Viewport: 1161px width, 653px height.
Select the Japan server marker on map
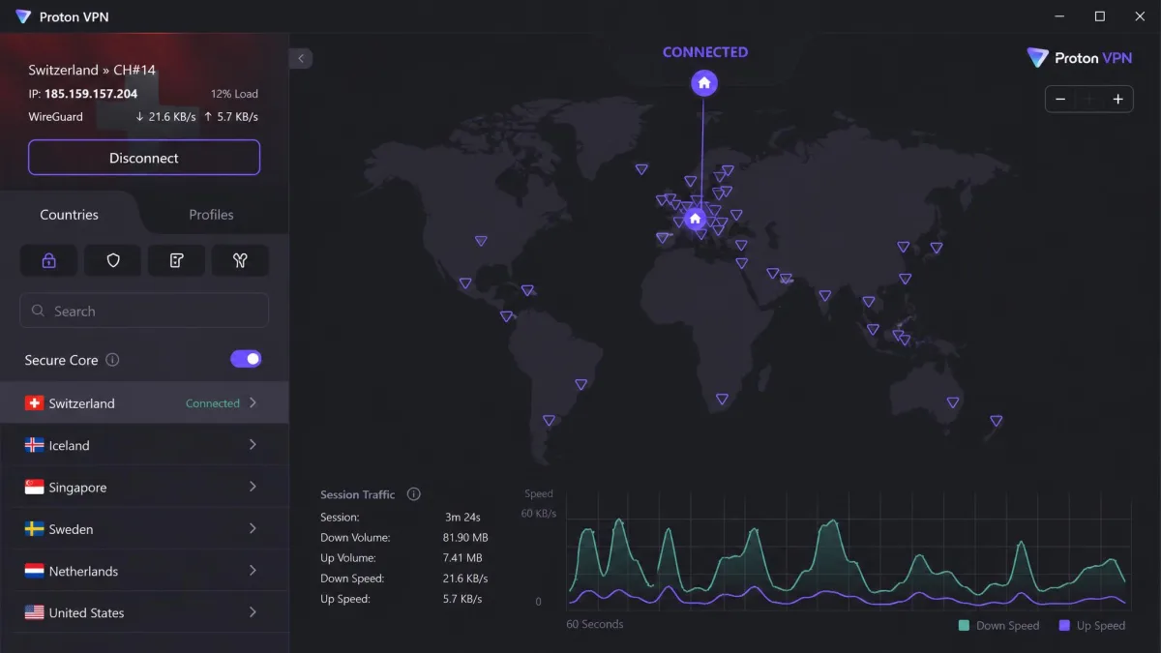tap(937, 249)
